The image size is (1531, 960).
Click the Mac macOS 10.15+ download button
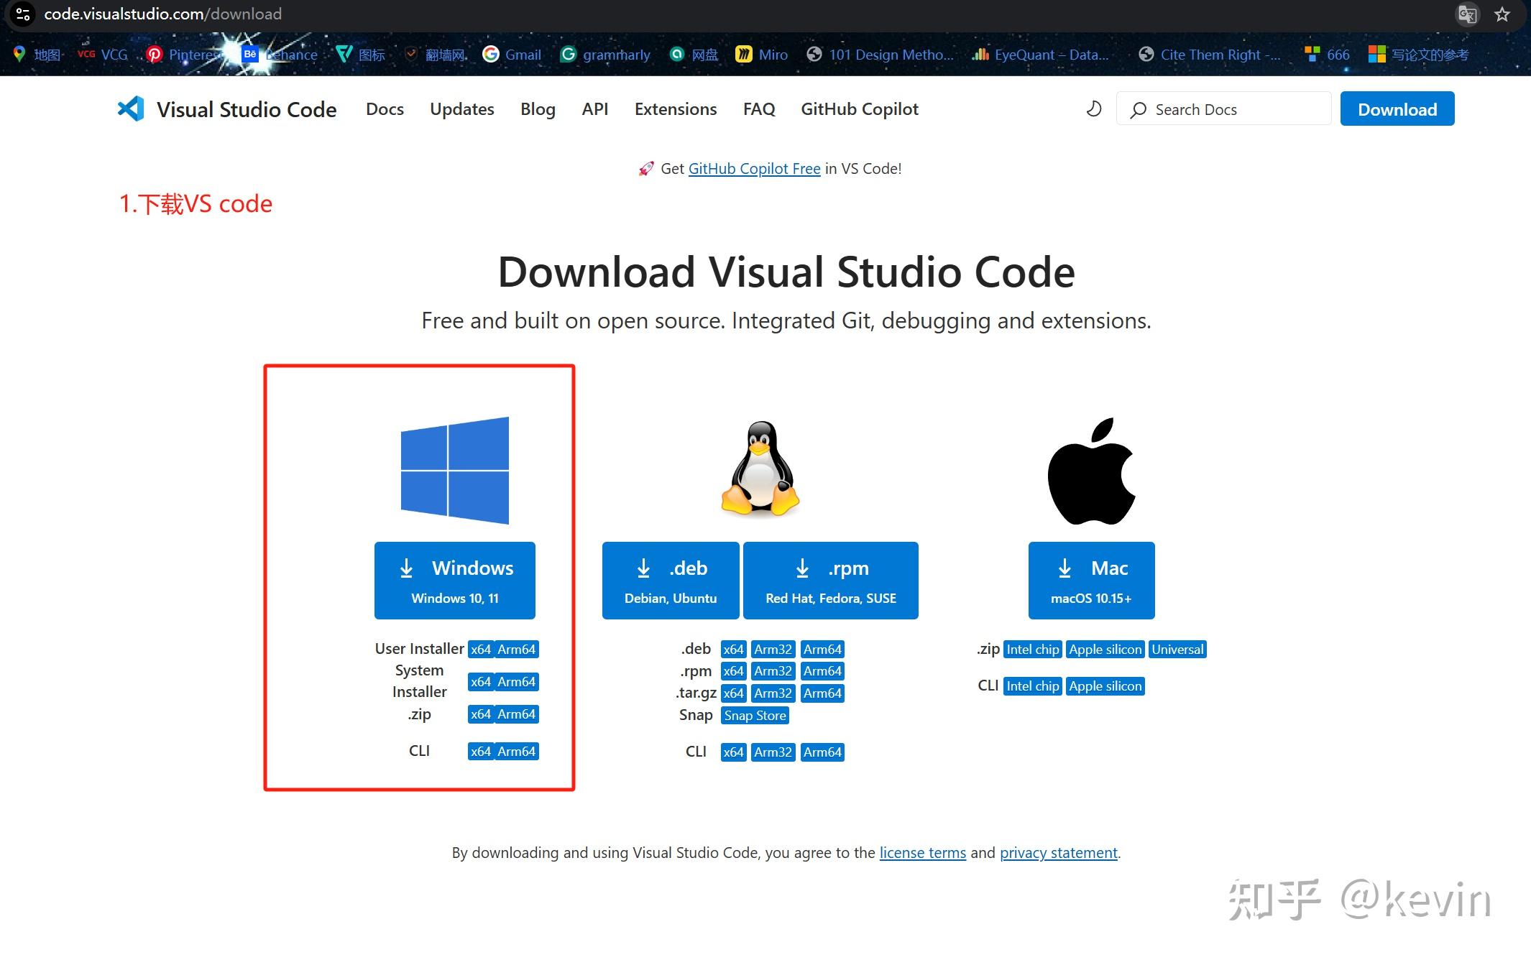pyautogui.click(x=1090, y=581)
